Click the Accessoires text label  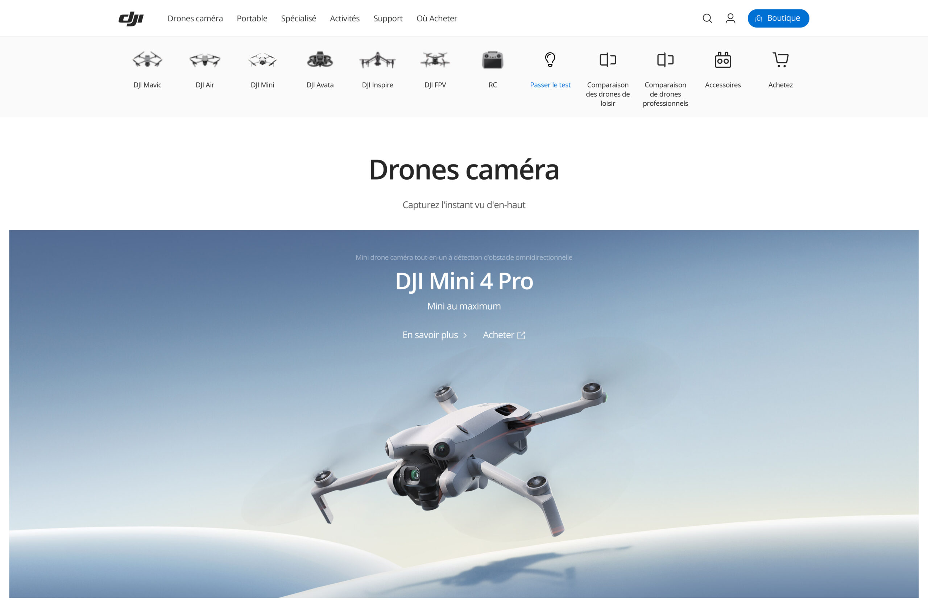pos(723,85)
